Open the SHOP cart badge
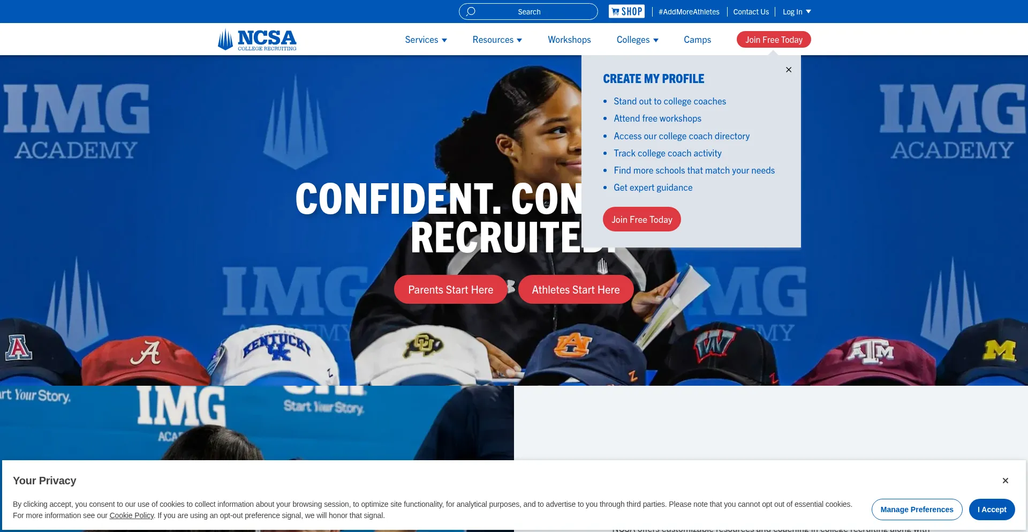 (626, 11)
